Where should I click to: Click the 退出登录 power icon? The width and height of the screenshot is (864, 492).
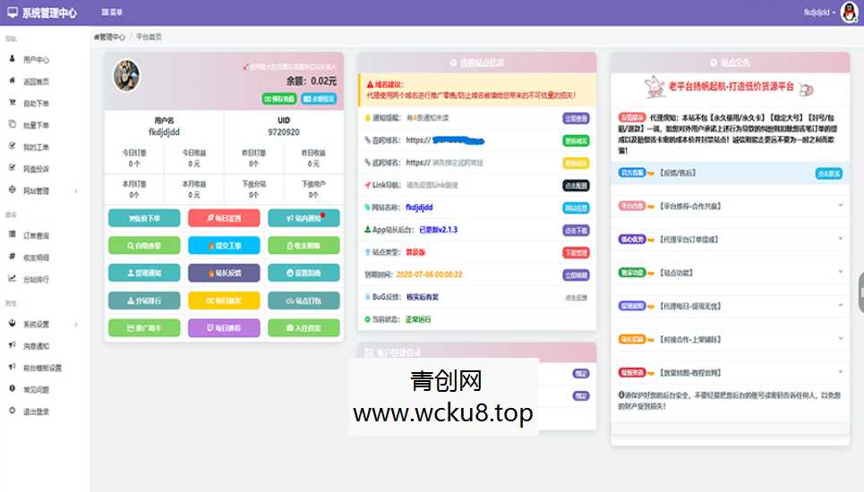tap(12, 411)
